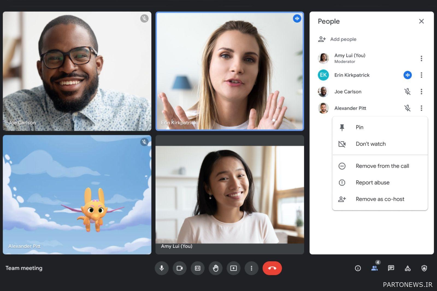Click Alexander Pitt's muted mic in list
Image resolution: width=437 pixels, height=291 pixels.
tap(408, 108)
